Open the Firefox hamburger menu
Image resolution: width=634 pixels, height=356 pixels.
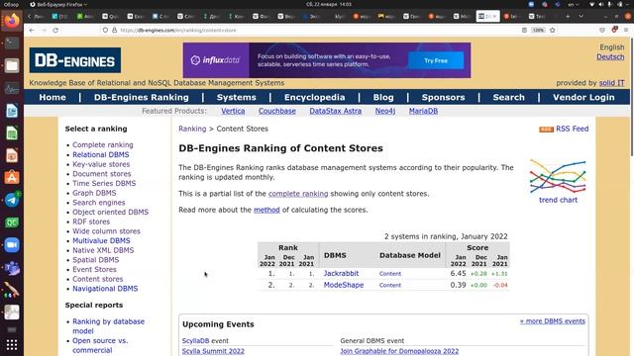pyautogui.click(x=626, y=31)
